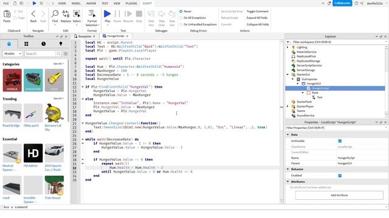Click the Filter workspace input field
Viewport: 389px width, 218px height.
point(337,42)
